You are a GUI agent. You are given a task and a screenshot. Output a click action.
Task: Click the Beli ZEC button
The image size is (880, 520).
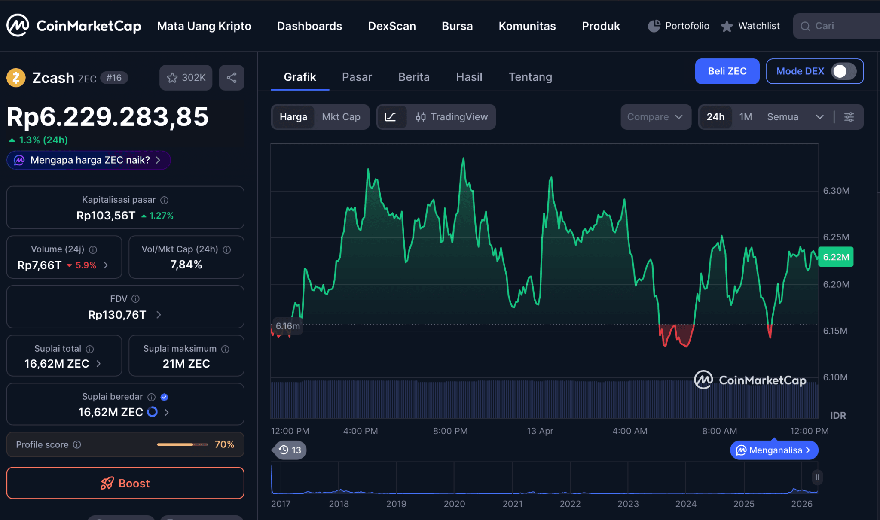(x=727, y=71)
